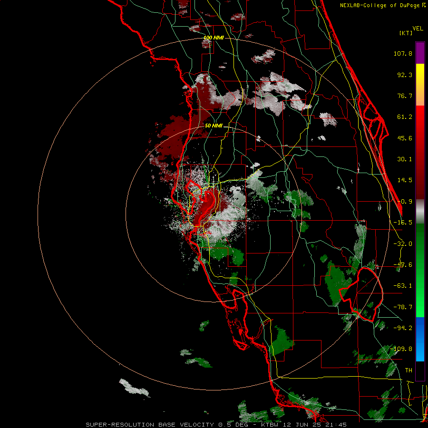Select the -0.9 velocity scale value

(x=405, y=202)
